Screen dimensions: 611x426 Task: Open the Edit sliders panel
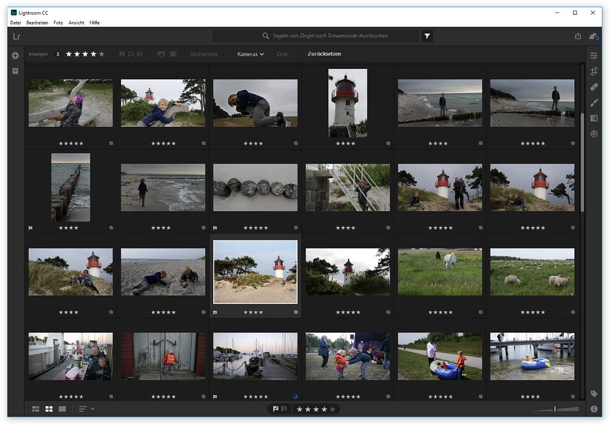click(x=593, y=56)
